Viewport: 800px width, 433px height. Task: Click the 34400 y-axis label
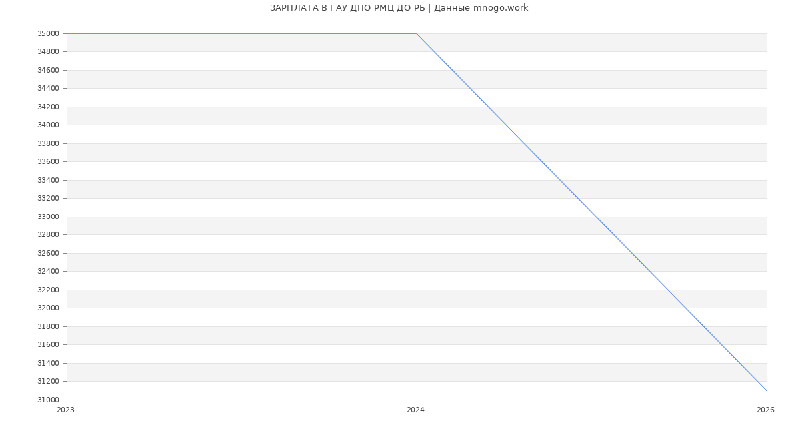(x=48, y=89)
